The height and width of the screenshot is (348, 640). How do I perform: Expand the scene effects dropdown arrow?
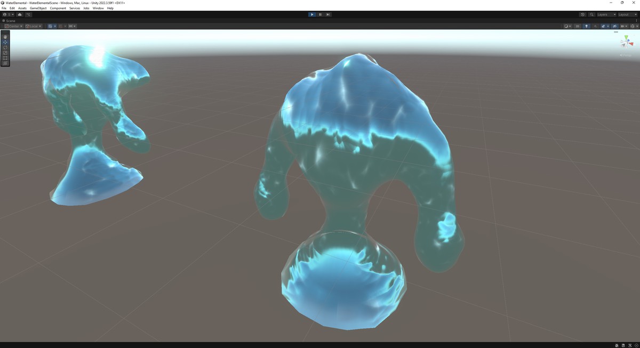click(608, 26)
